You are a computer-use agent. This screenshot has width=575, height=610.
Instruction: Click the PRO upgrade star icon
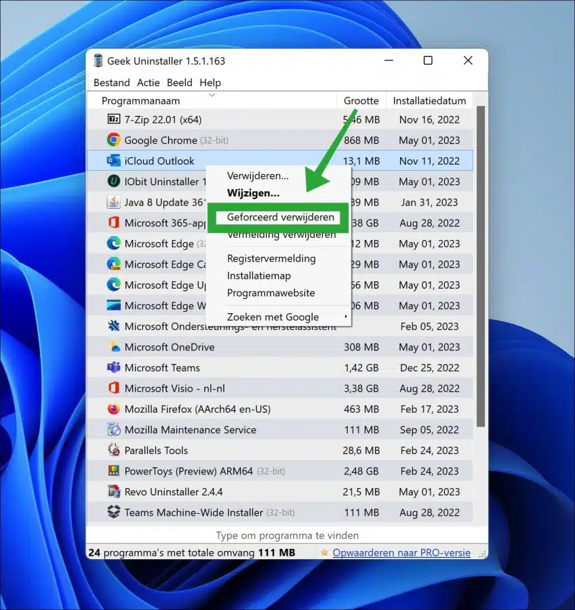click(x=324, y=552)
